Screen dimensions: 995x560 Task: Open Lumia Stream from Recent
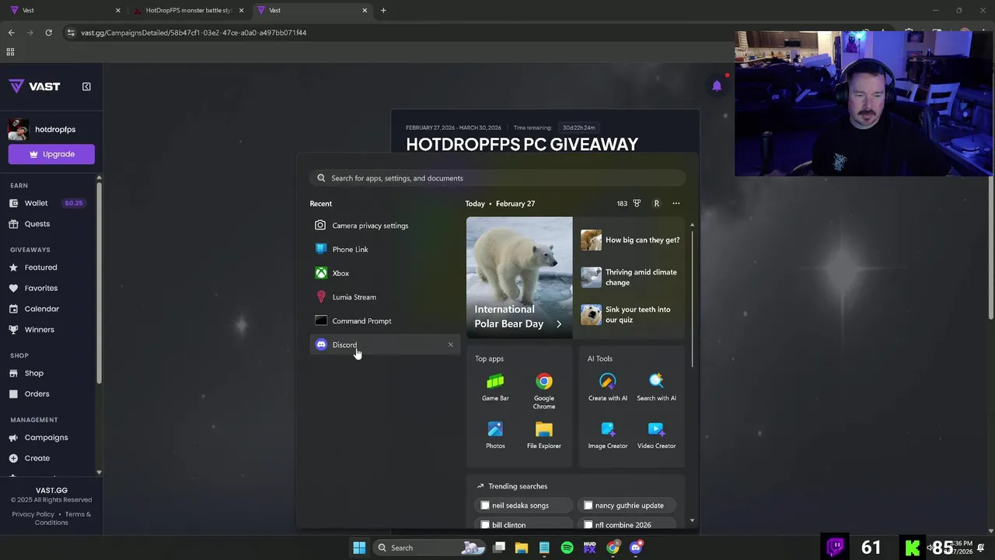tap(385, 297)
